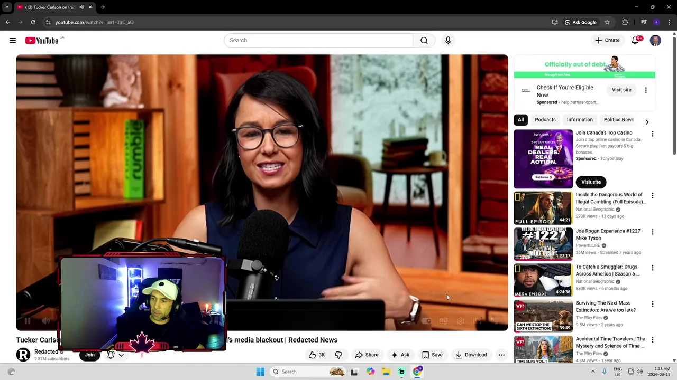This screenshot has width=677, height=380.
Task: Open Copilot from the taskbar
Action: pos(370,372)
